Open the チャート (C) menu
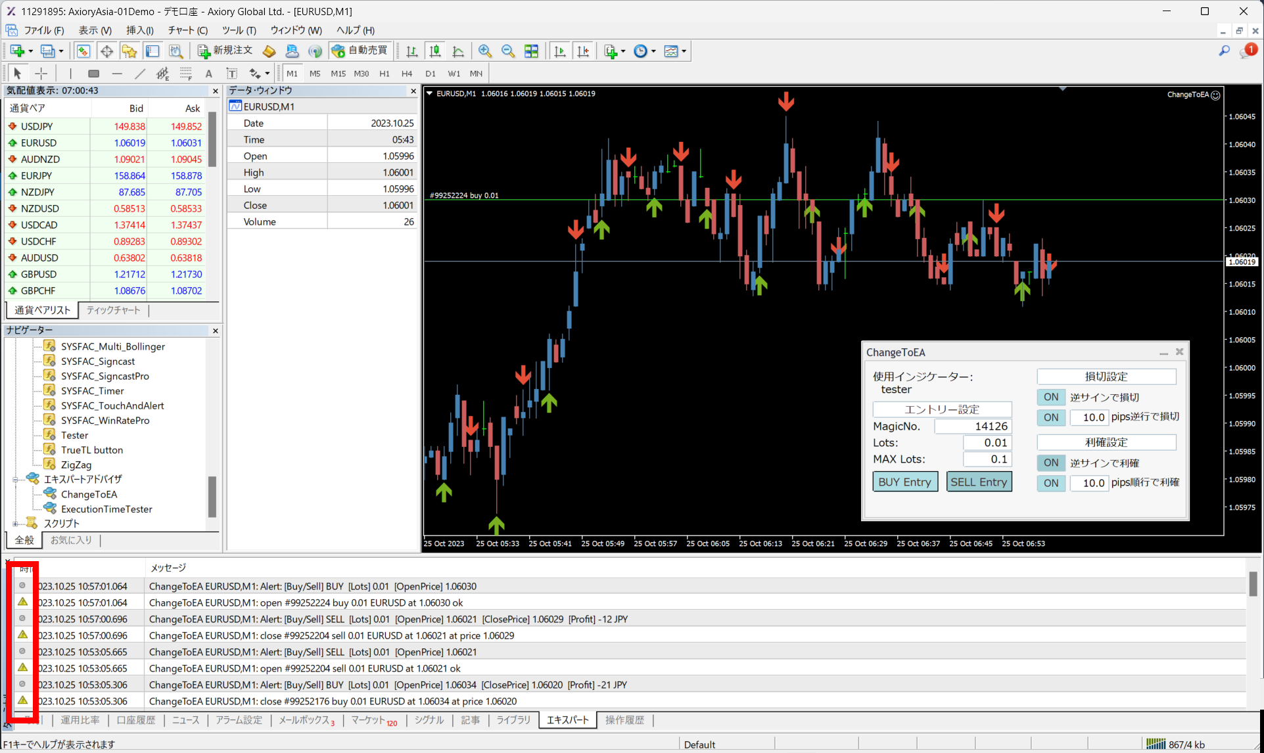 tap(187, 30)
